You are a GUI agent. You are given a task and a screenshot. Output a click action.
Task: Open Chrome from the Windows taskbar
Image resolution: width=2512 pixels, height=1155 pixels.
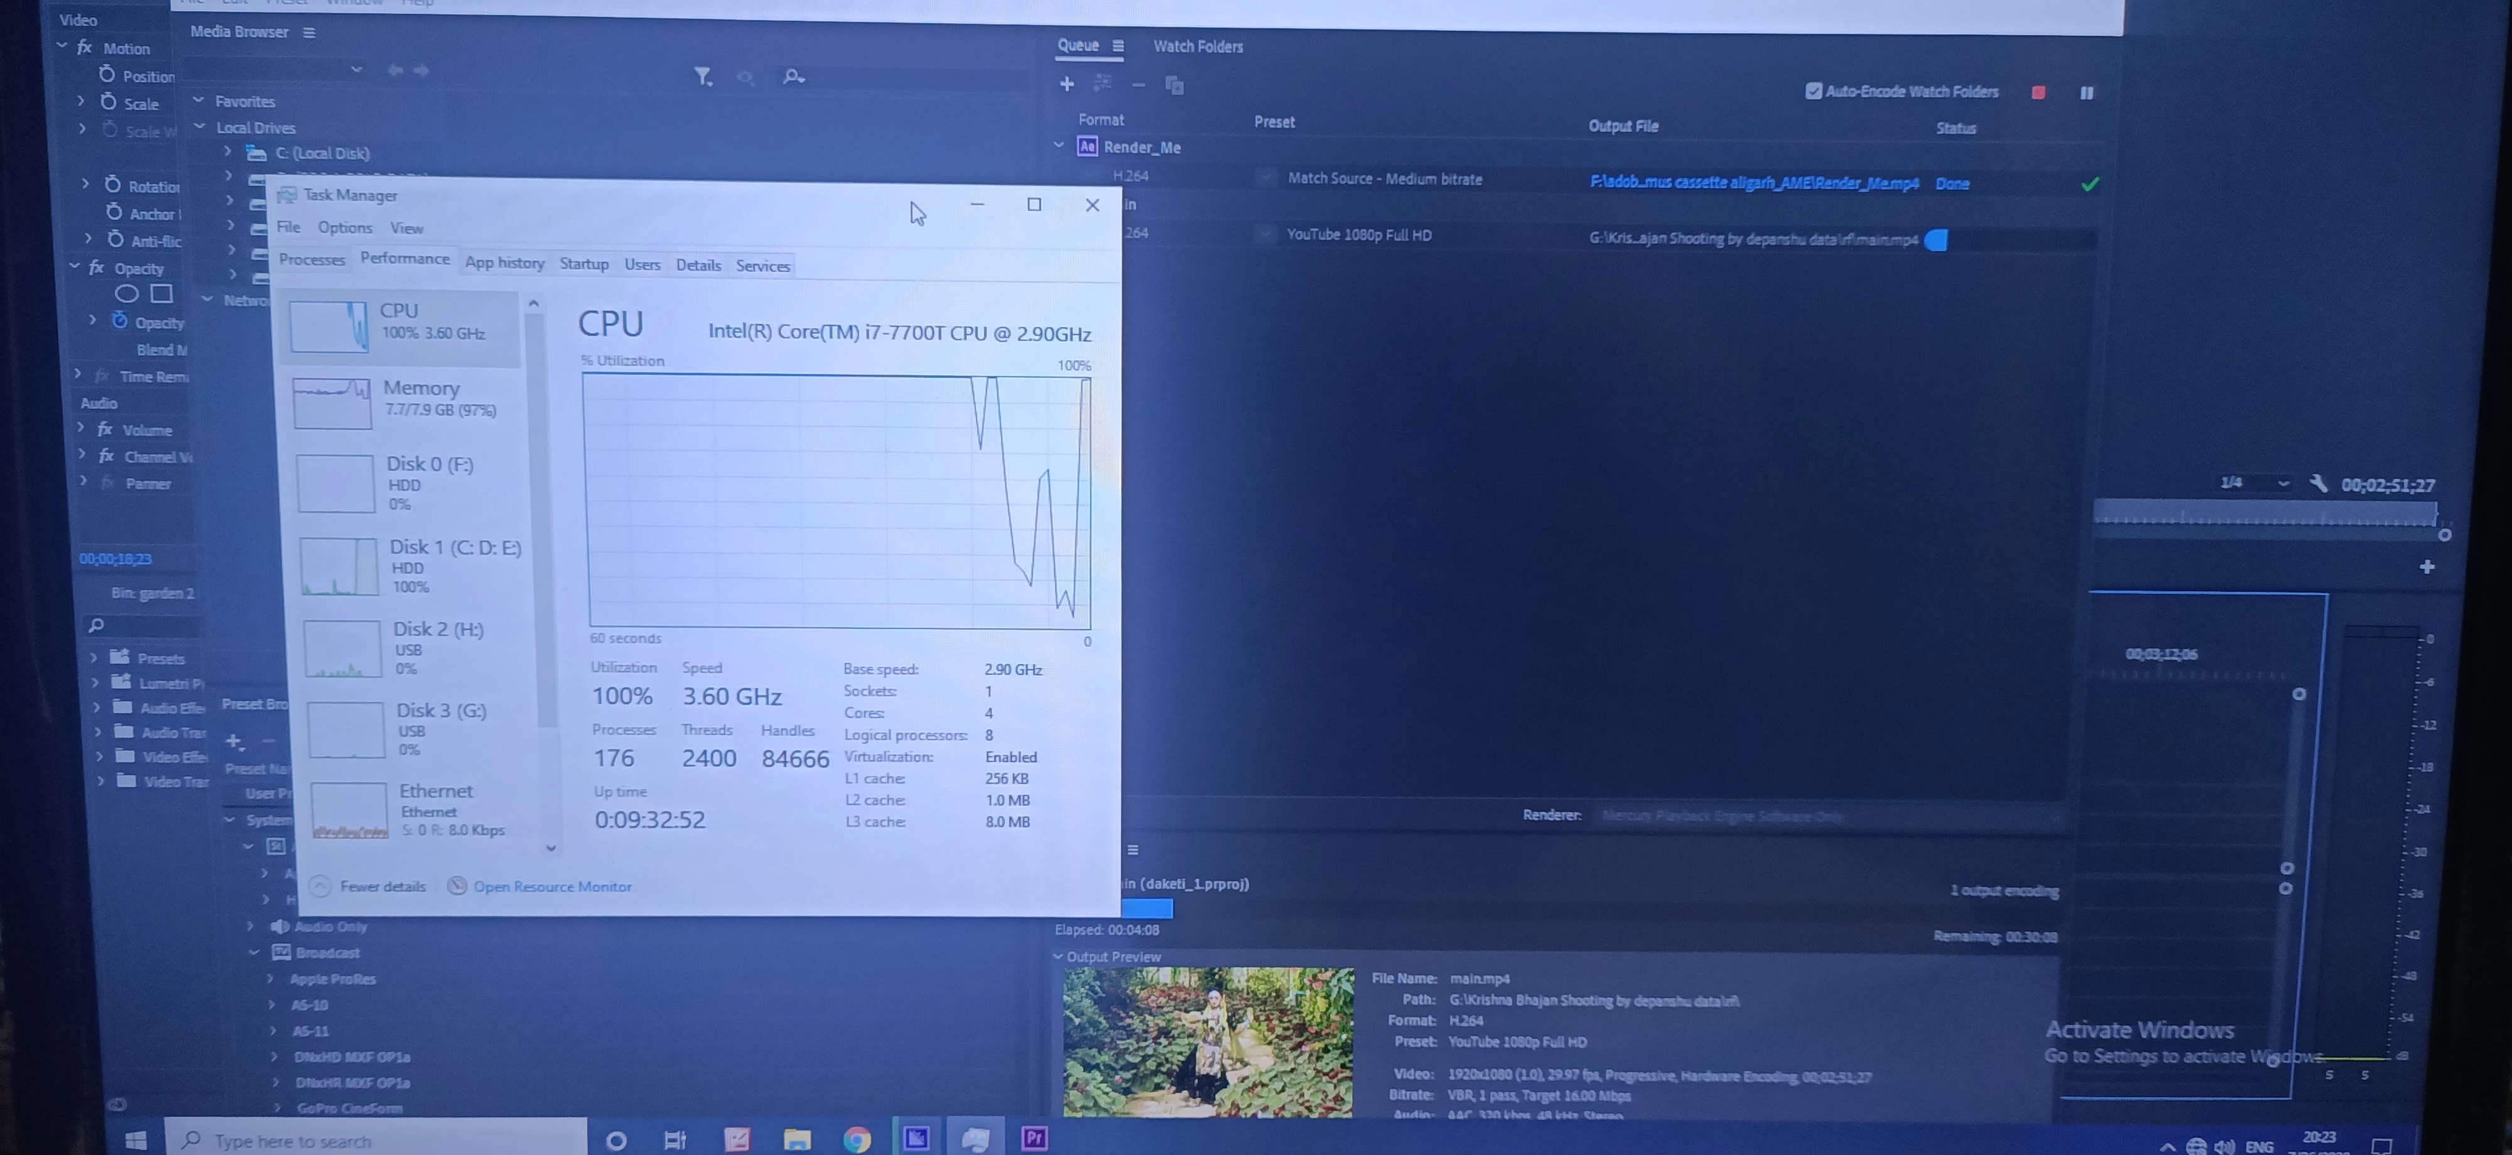tap(856, 1139)
